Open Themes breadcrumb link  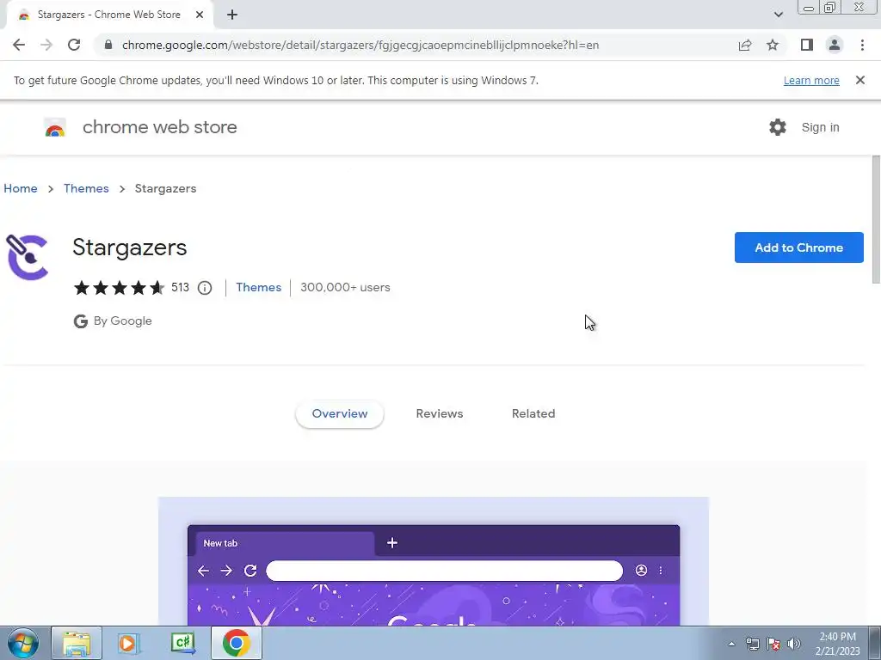86,188
